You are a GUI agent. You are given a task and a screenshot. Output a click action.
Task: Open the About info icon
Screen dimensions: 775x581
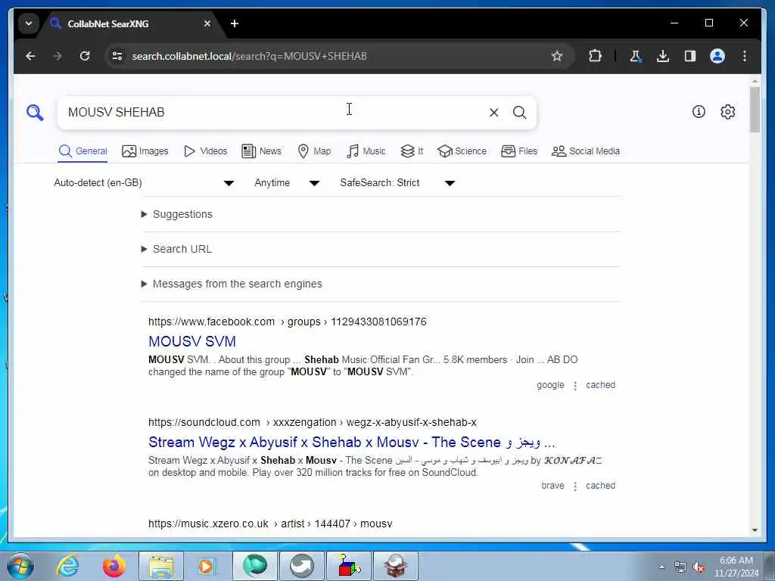point(699,112)
